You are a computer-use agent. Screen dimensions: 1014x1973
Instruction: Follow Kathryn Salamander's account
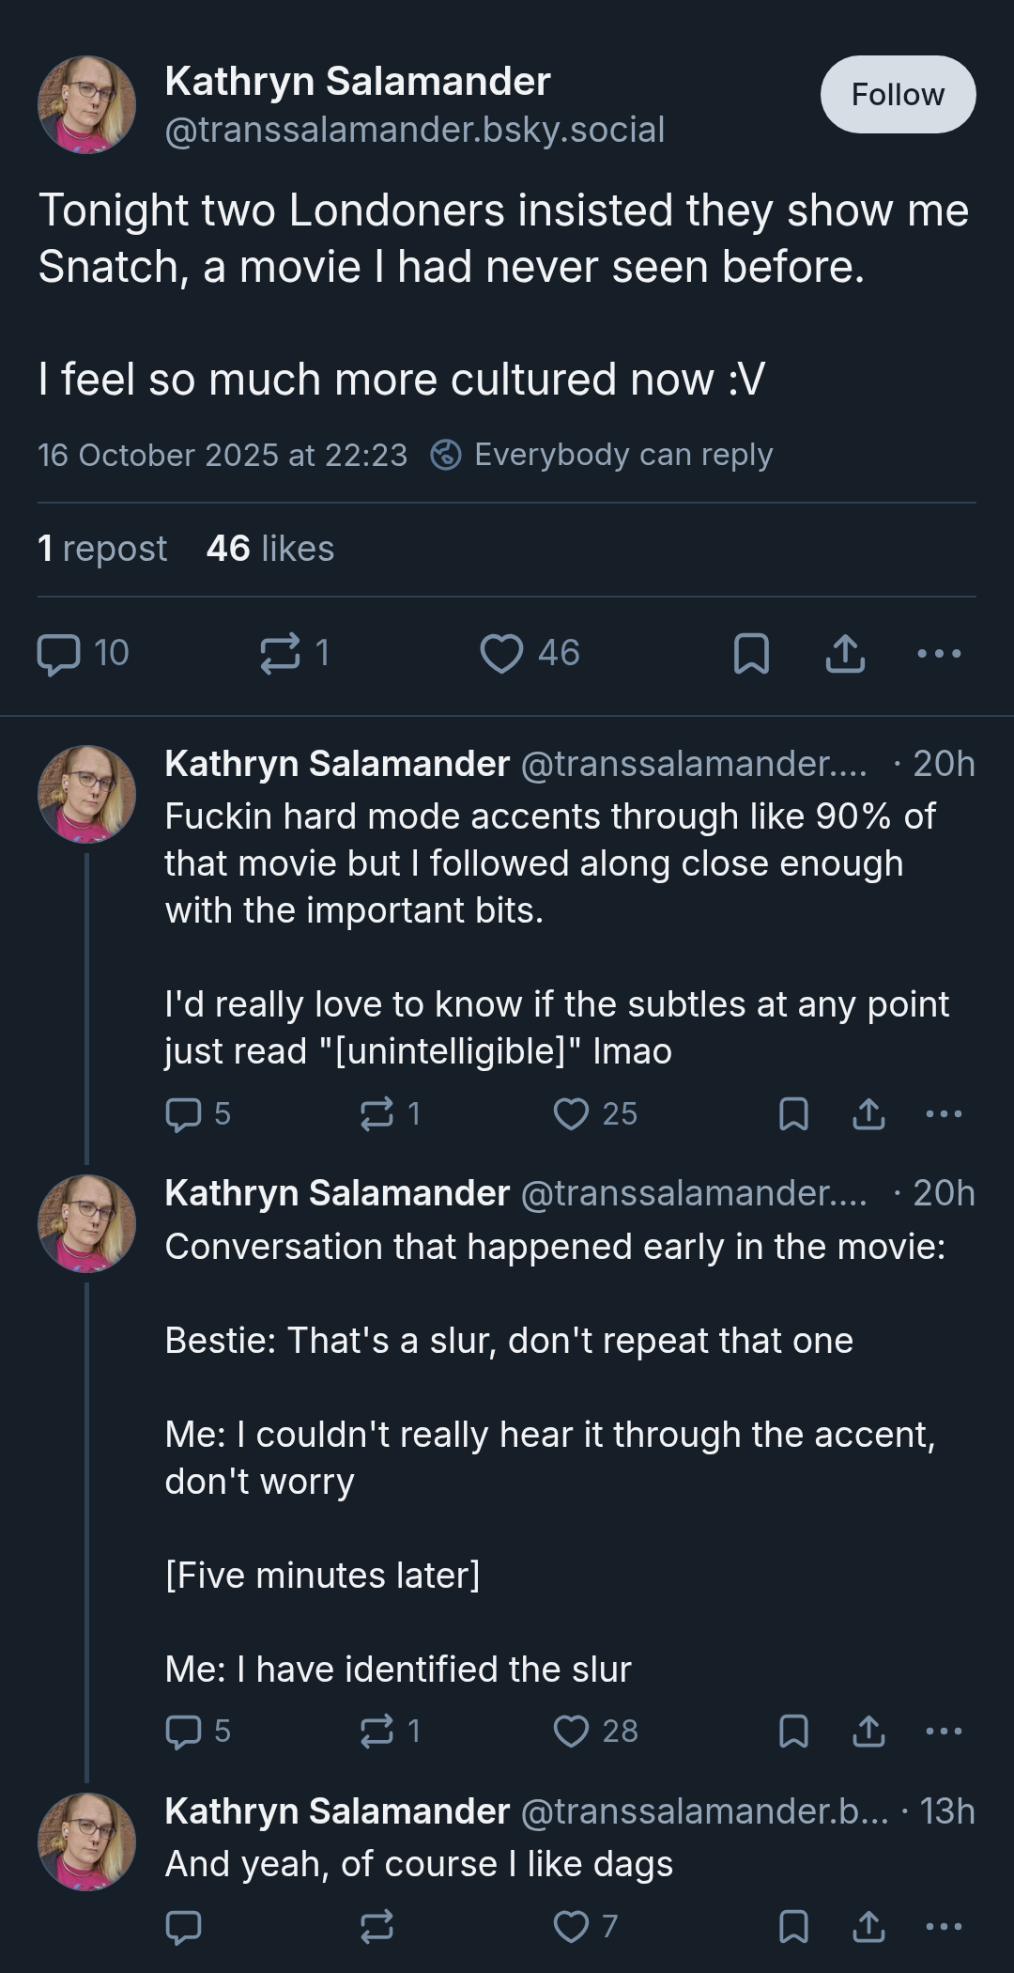898,94
